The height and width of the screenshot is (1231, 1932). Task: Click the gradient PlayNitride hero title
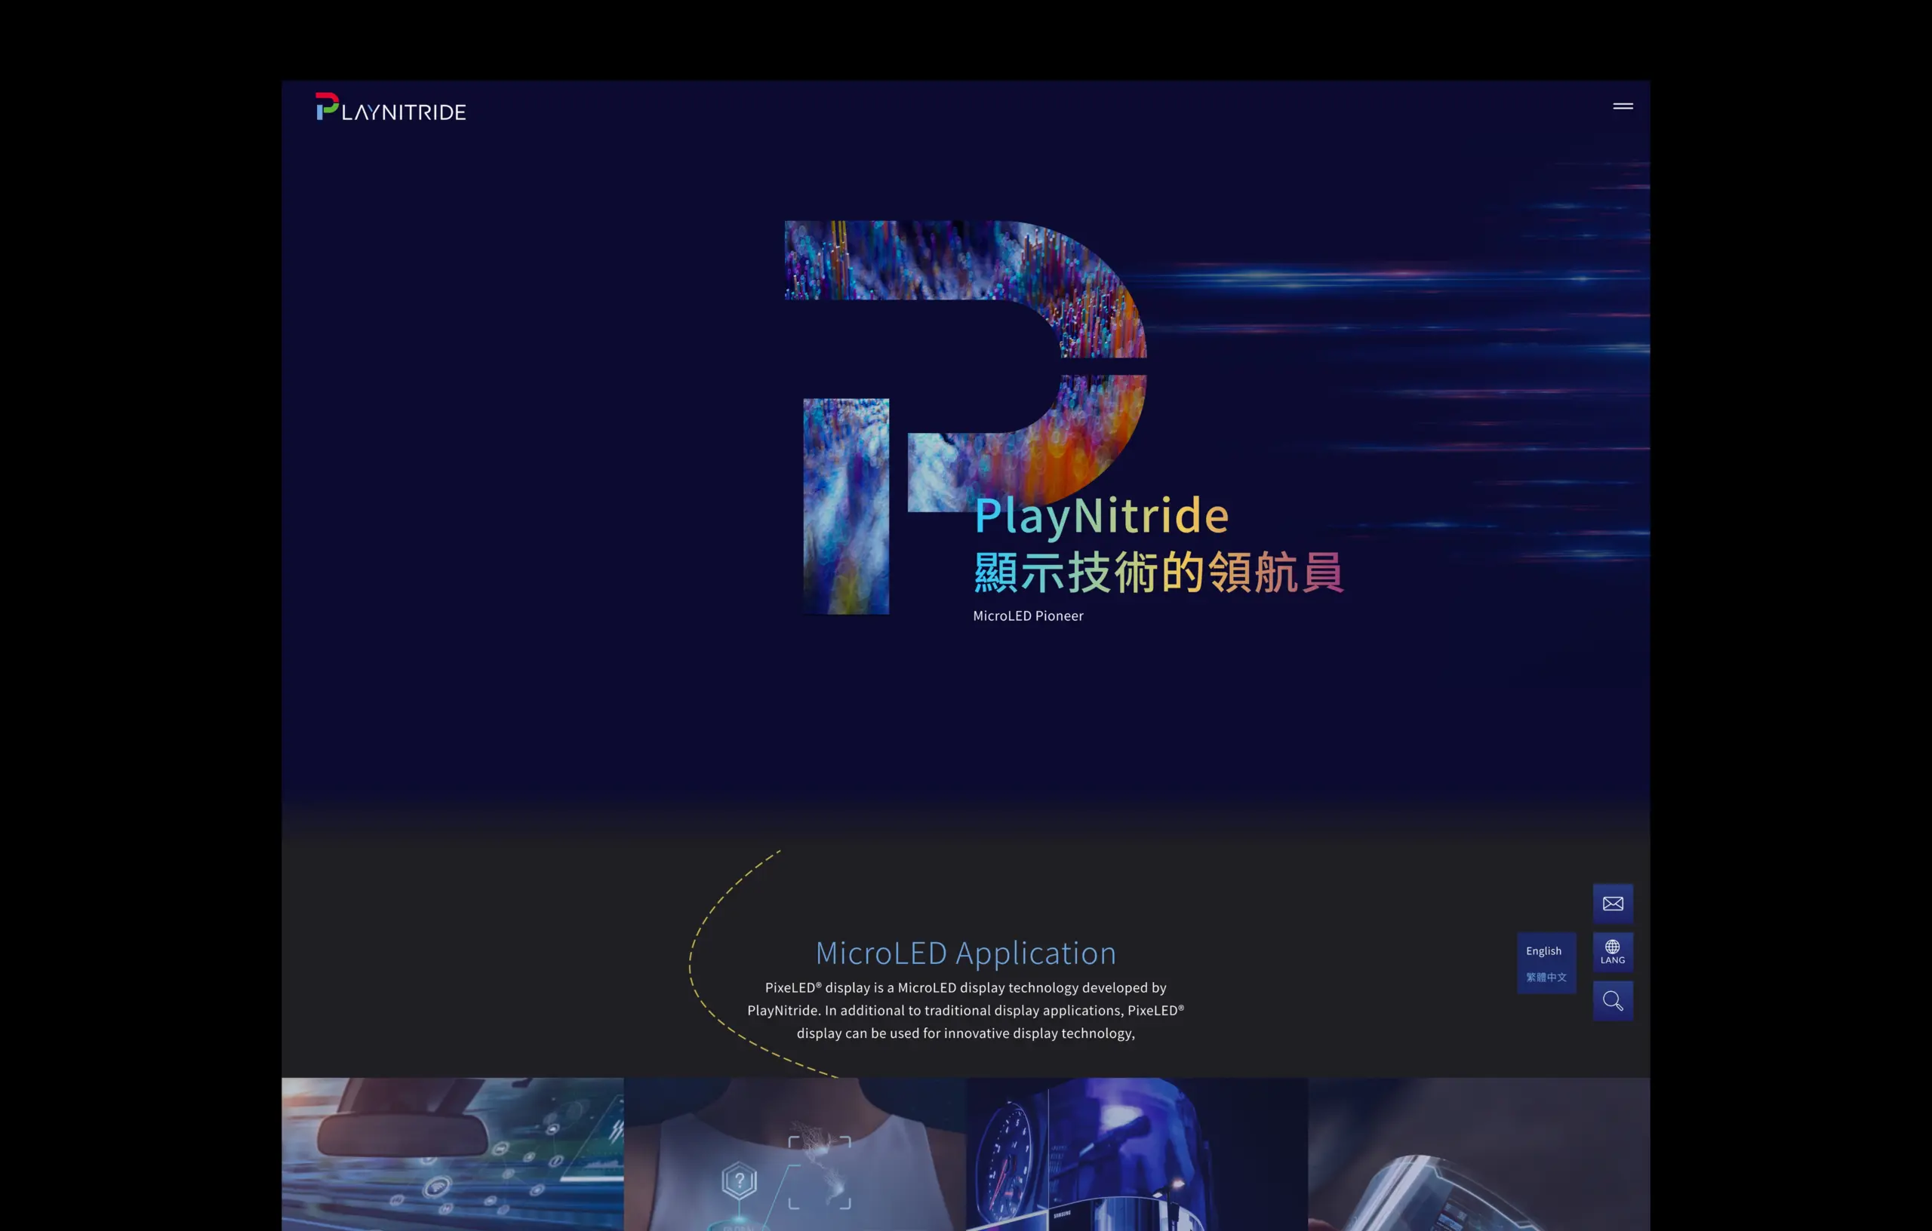1101,516
